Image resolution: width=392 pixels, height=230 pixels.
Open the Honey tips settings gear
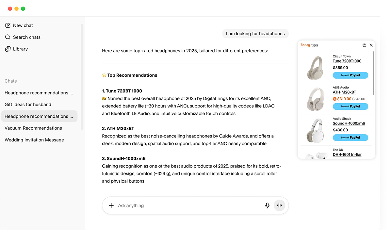tap(365, 45)
